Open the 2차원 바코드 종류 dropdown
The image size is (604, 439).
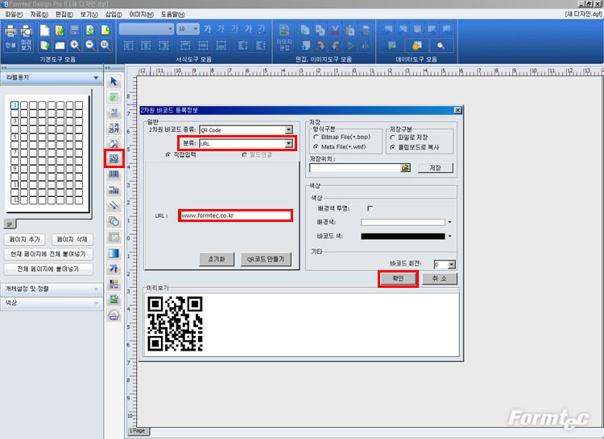click(289, 130)
